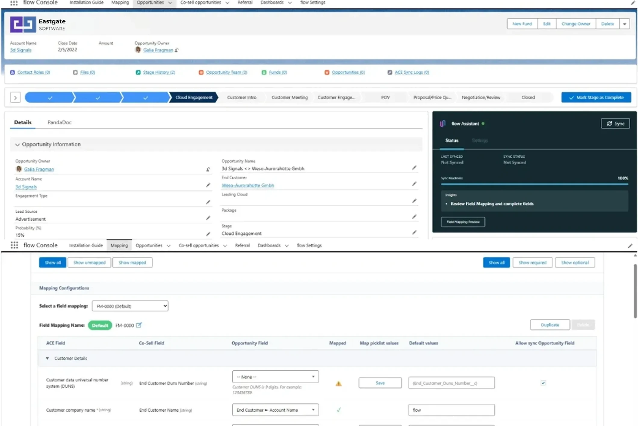Edit the Opportunity Name field with the pencil icon
The height and width of the screenshot is (426, 638).
414,168
